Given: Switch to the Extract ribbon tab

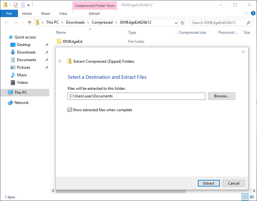Looking at the screenshot, I should 94,13.
